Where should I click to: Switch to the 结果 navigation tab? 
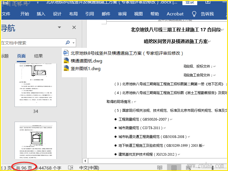click(x=38, y=56)
